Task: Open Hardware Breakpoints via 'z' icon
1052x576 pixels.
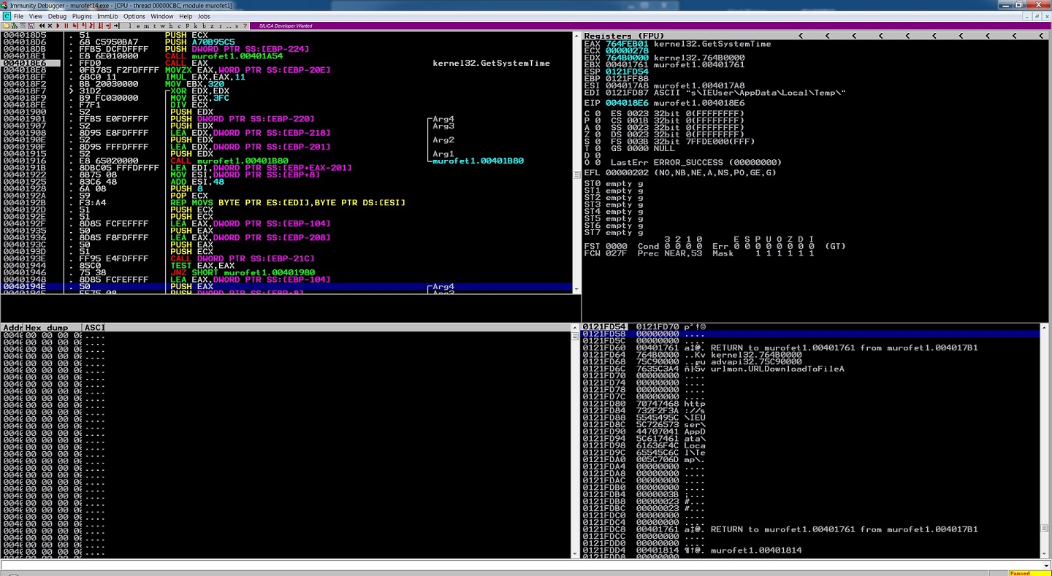Action: pyautogui.click(x=212, y=26)
